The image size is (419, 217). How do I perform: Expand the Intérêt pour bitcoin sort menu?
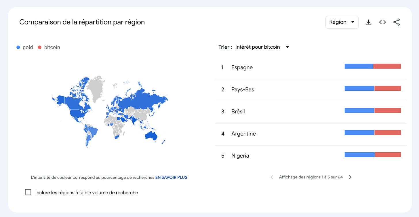[x=258, y=47]
